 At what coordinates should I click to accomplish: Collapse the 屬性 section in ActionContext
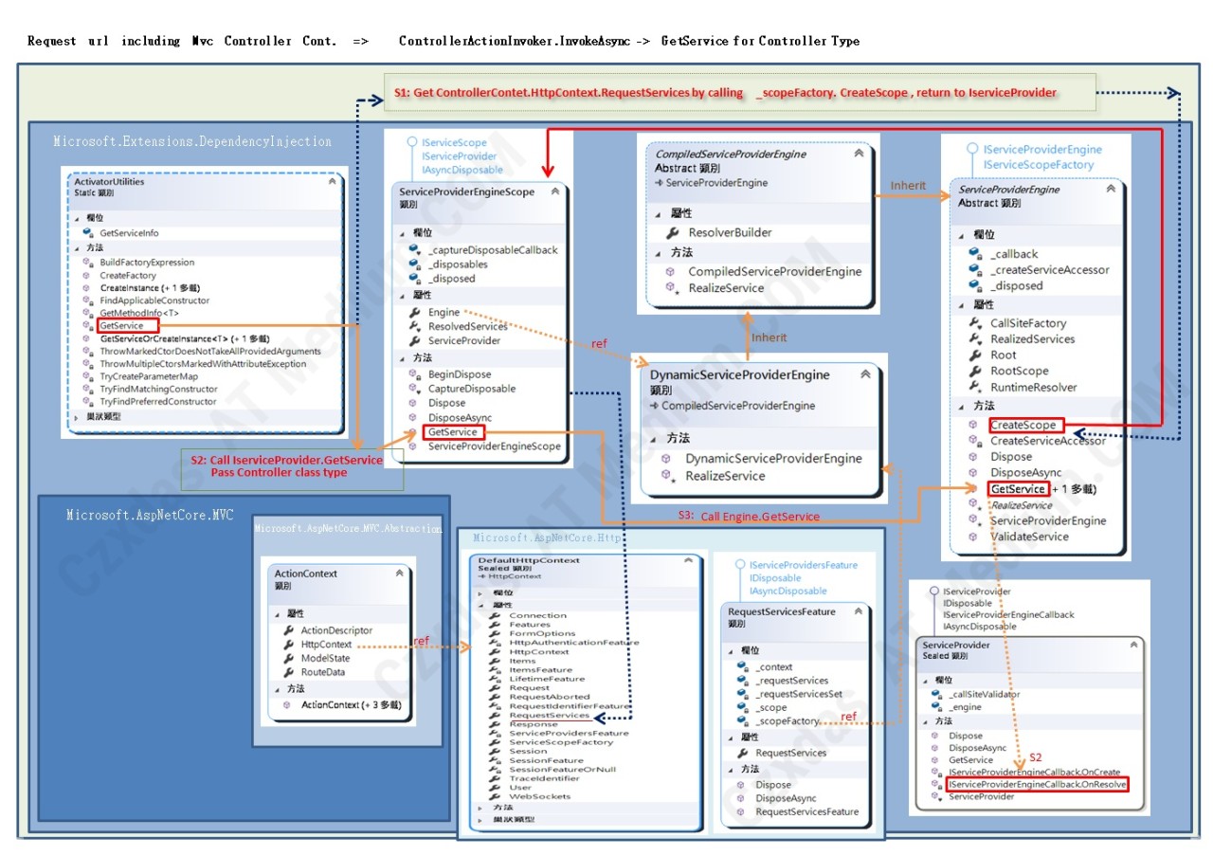pos(277,614)
